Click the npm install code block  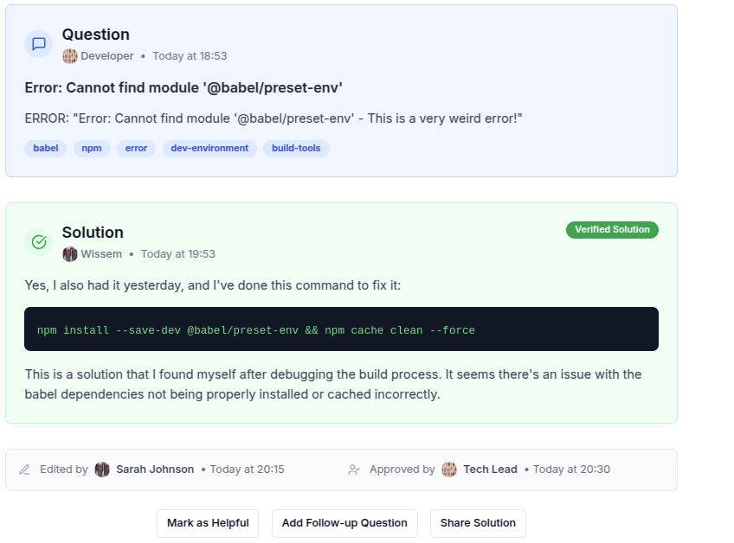(x=341, y=329)
